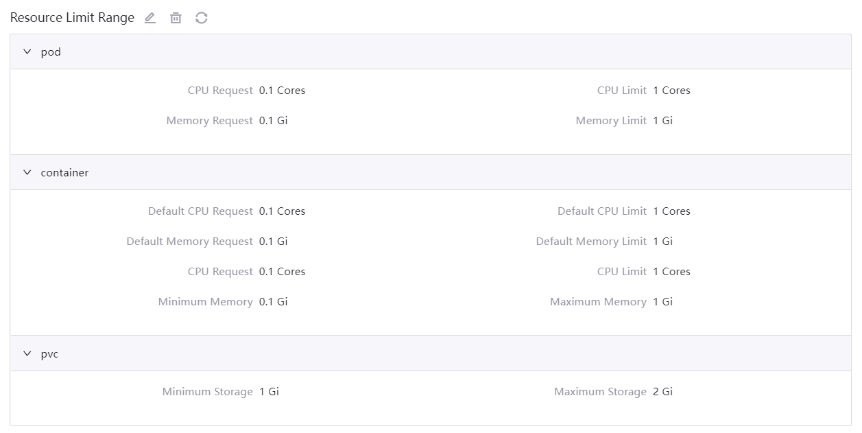Collapse the pod section
Image resolution: width=862 pixels, height=433 pixels.
27,51
